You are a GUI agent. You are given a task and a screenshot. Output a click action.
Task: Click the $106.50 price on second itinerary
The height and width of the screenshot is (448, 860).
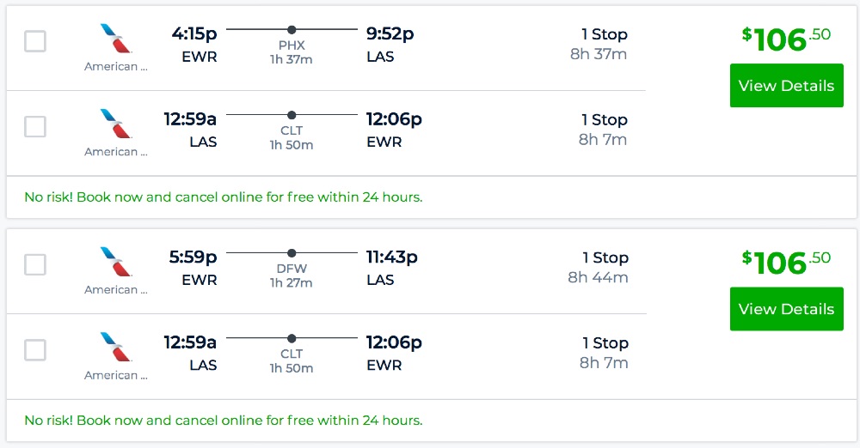click(x=786, y=262)
